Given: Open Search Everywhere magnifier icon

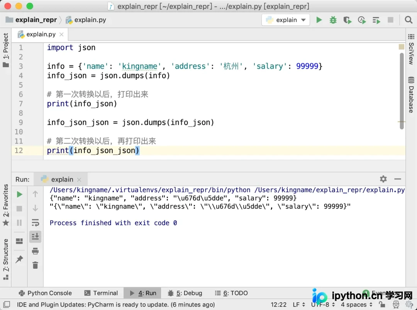Looking at the screenshot, I should (x=409, y=20).
